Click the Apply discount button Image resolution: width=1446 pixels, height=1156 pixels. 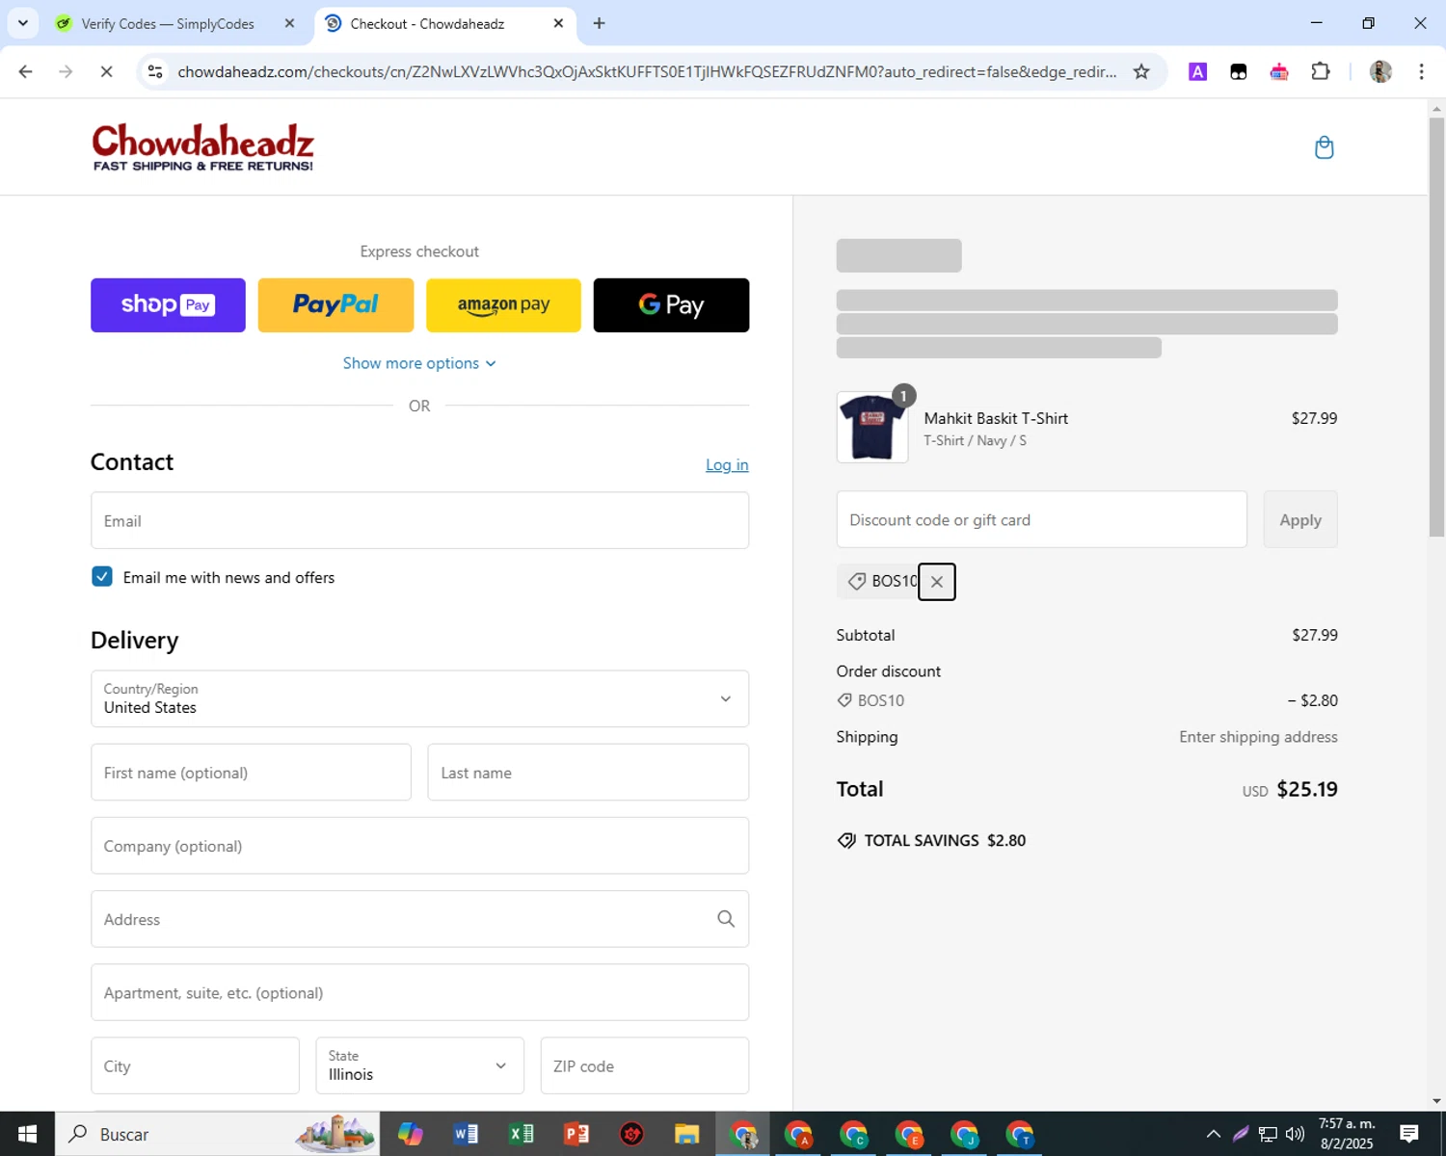1299,519
